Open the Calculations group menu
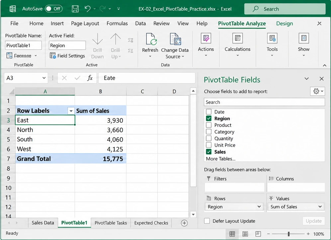Screen dimensions: 331x240 pyautogui.click(x=237, y=45)
